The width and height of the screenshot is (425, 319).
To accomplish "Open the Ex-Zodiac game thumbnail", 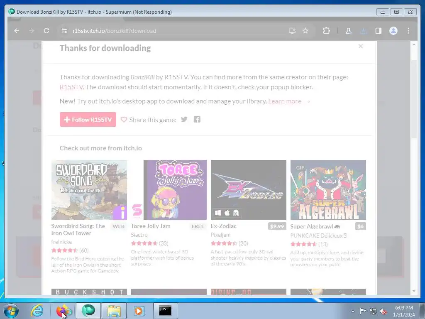I will [249, 189].
